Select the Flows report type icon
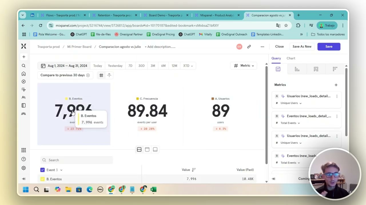366x205 pixels. click(316, 69)
